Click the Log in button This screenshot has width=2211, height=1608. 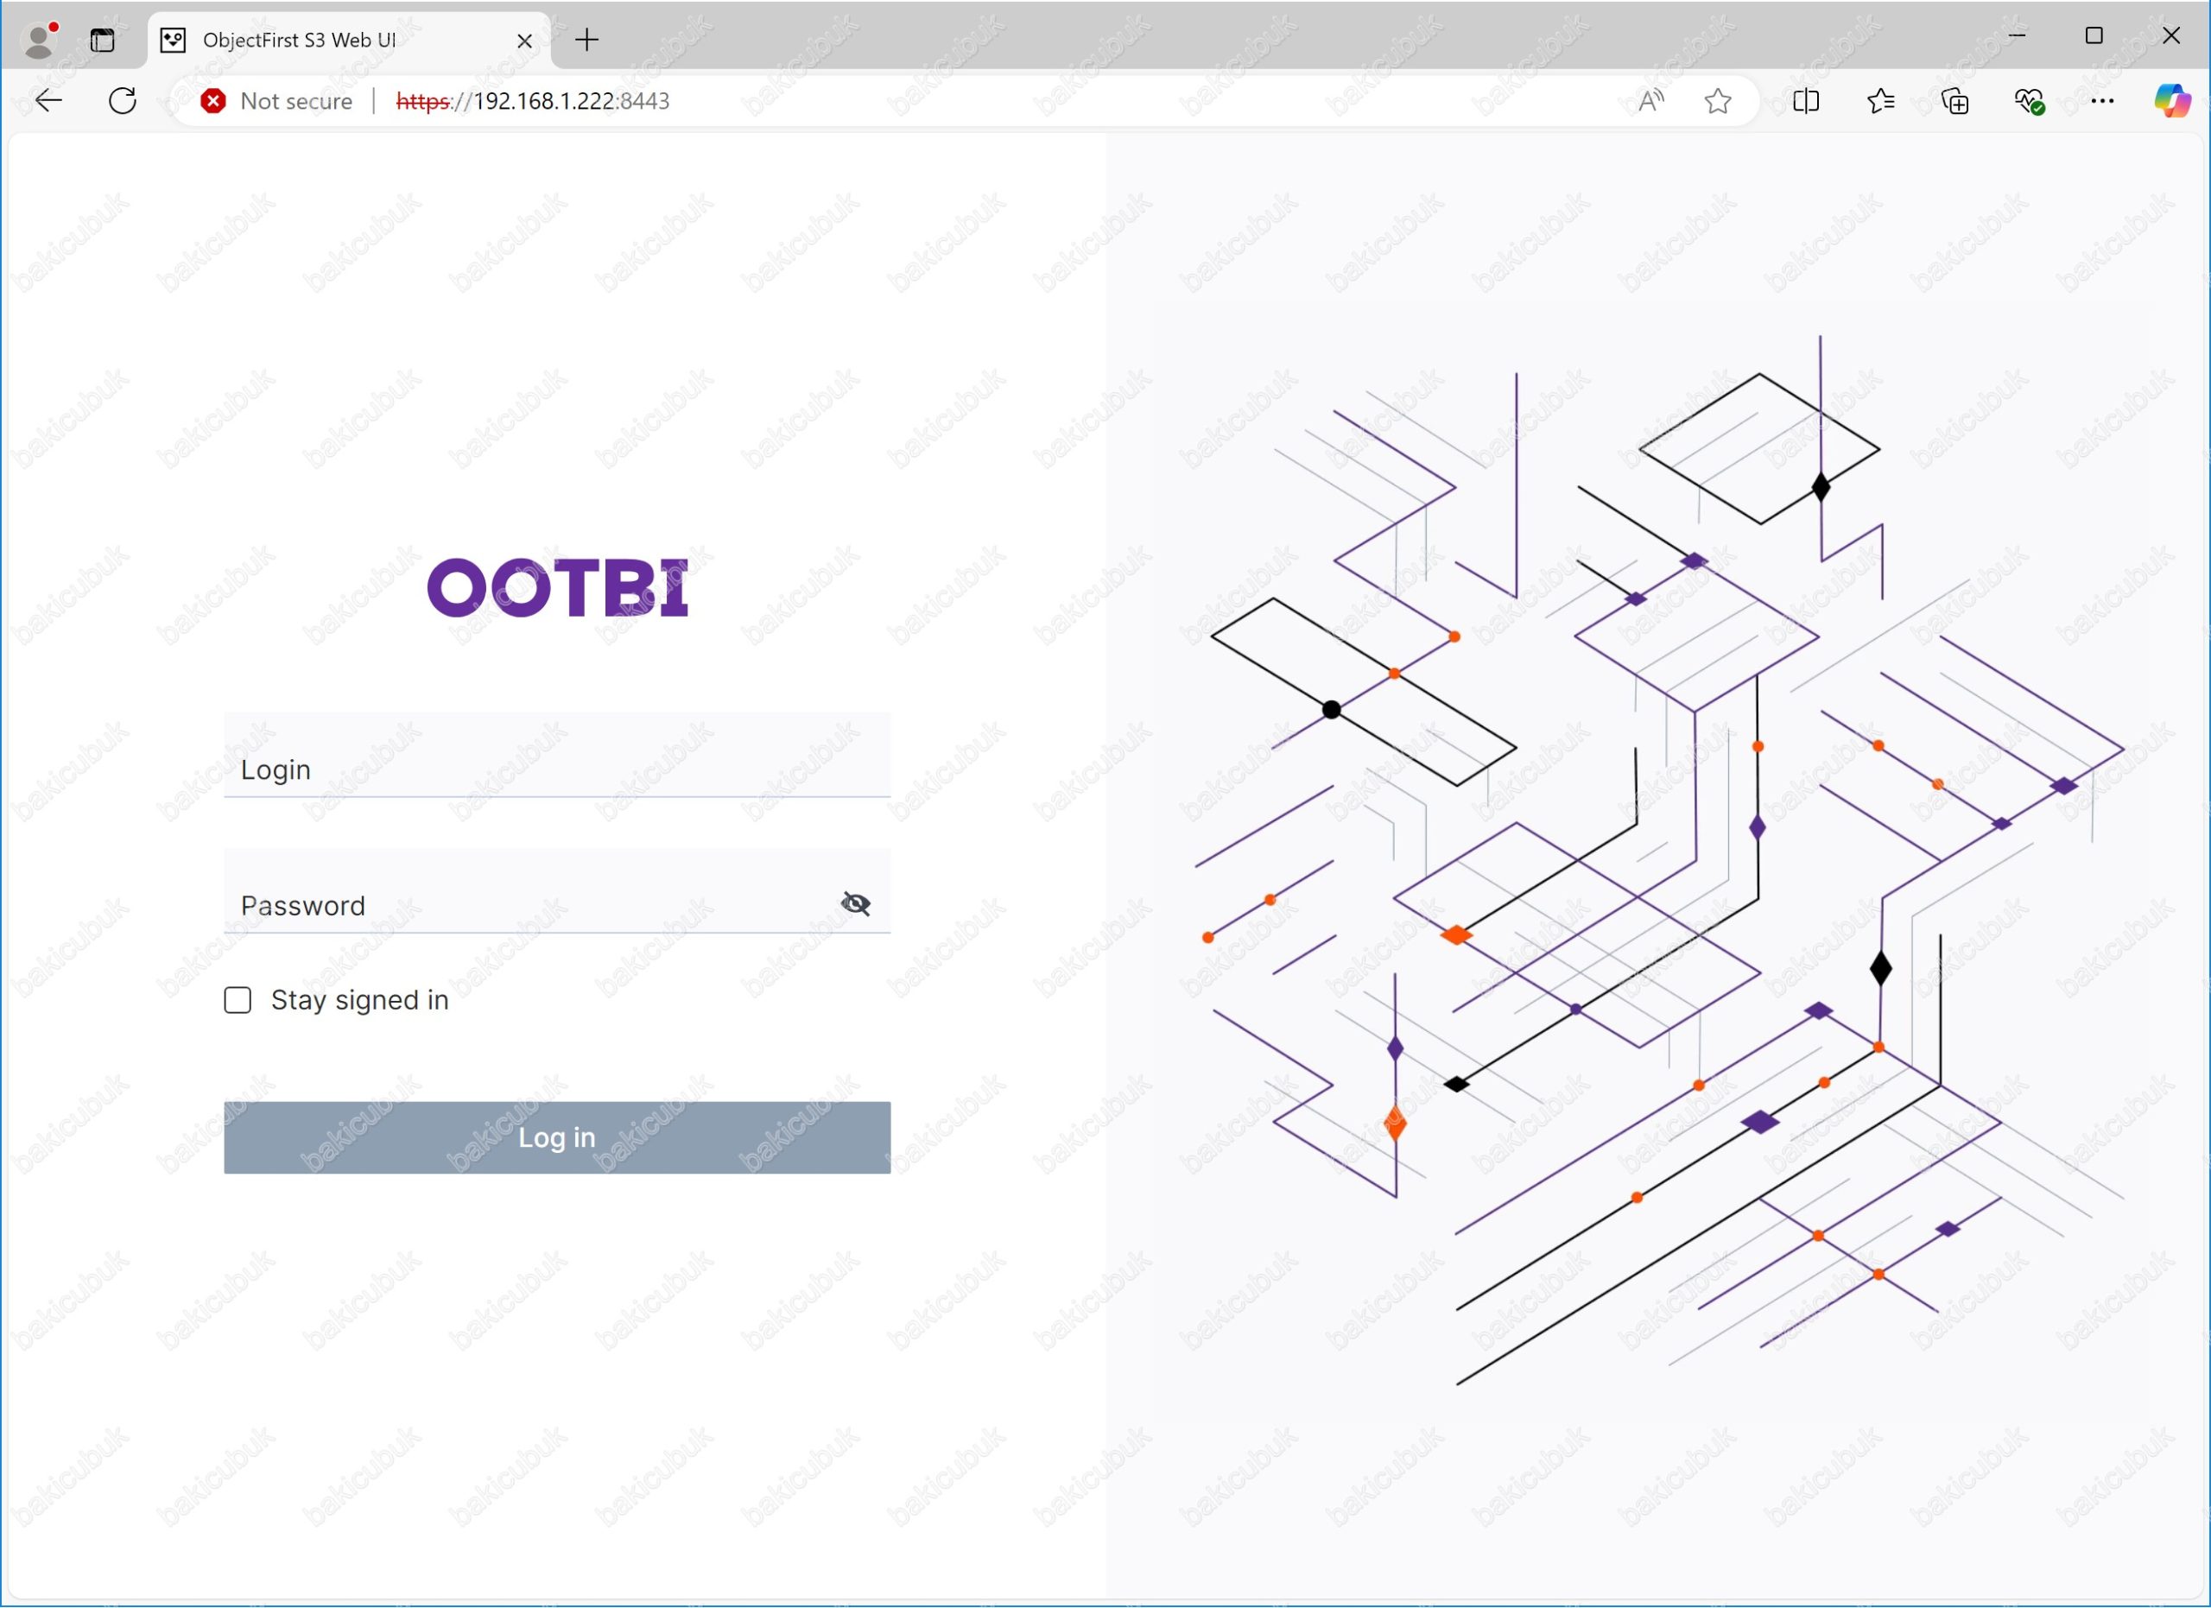click(x=557, y=1137)
